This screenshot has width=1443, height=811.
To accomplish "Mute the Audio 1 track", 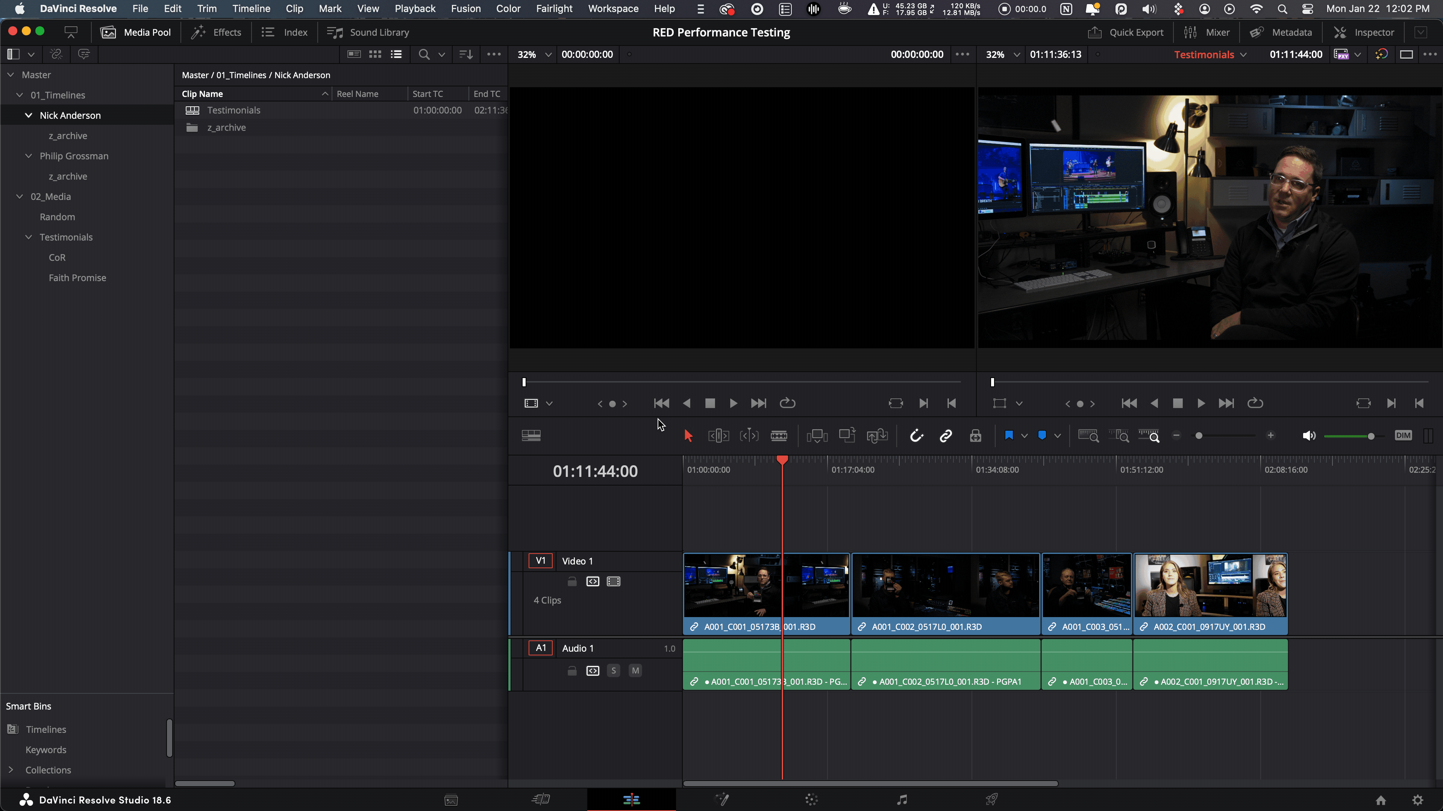I will 635,670.
